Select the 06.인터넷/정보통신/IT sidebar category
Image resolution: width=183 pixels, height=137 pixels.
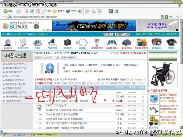coord(15,84)
